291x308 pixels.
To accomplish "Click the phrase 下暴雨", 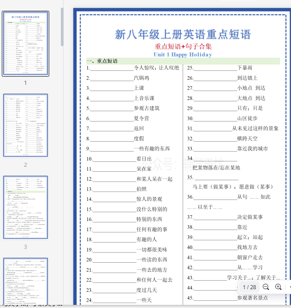I will tap(244, 68).
